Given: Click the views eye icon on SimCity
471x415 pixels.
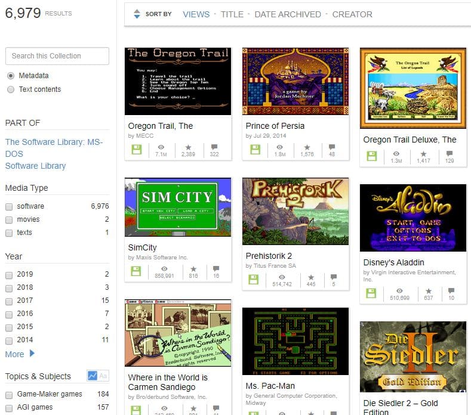Looking at the screenshot, I should click(x=164, y=268).
